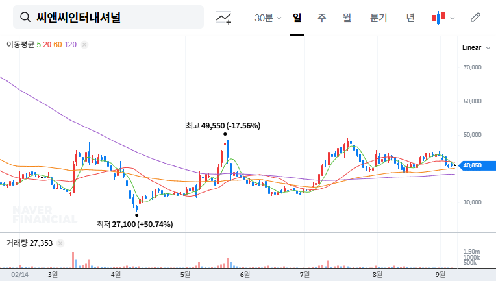496x281 pixels.
Task: Click the stock name search field
Action: [108, 17]
